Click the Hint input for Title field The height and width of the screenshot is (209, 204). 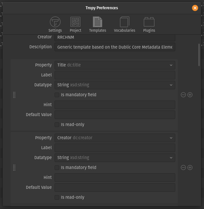point(115,105)
